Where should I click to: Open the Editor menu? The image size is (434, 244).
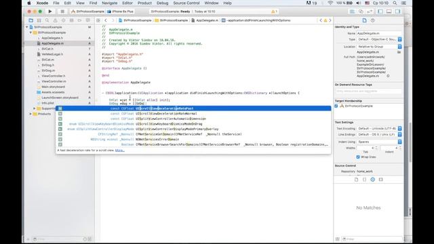pyautogui.click(x=127, y=3)
